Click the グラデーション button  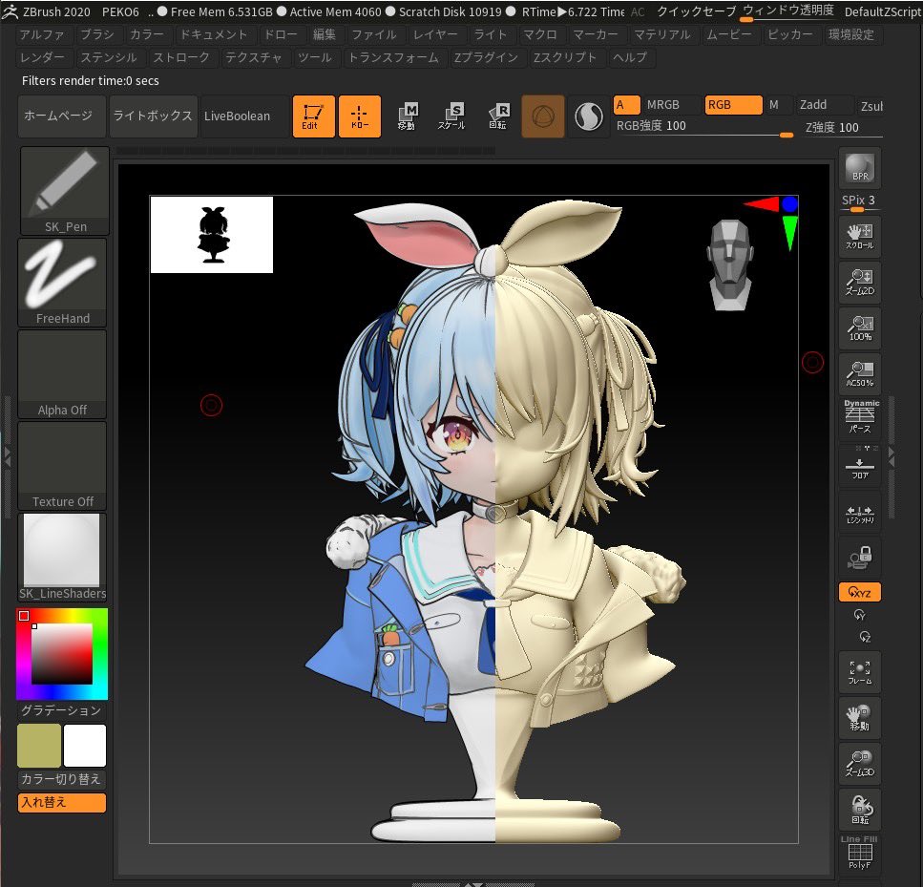click(62, 710)
